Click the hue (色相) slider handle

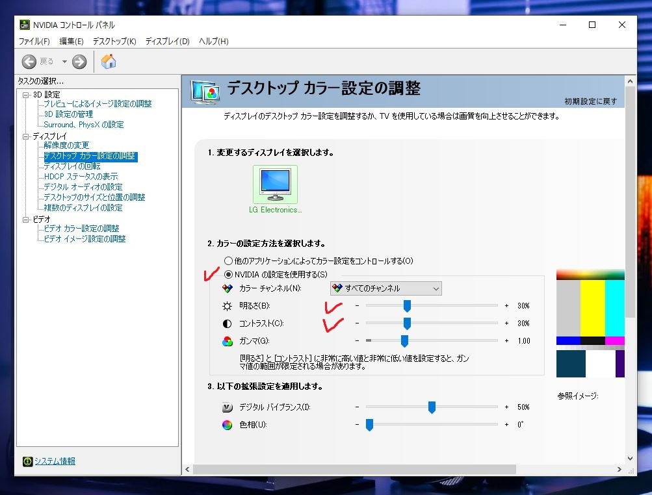coord(369,425)
